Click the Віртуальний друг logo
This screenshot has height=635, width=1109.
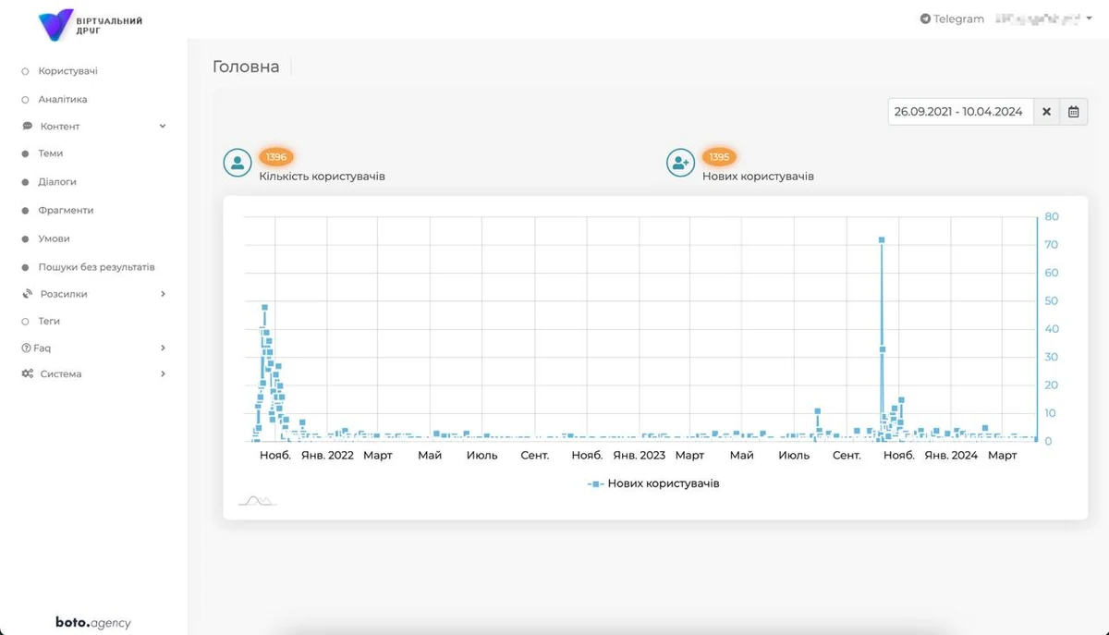point(91,25)
